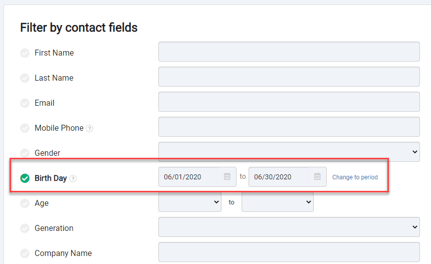Screen dimensions: 431x264
Task: Toggle the First Name filter checkmark
Action: click(25, 53)
